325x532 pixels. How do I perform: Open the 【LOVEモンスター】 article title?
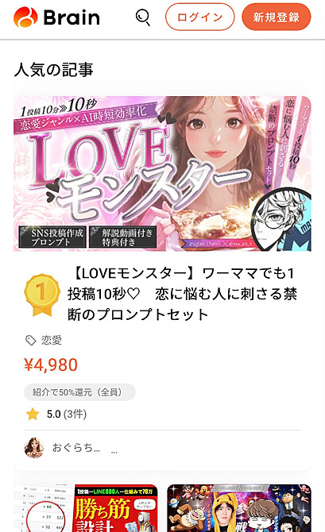click(x=184, y=294)
